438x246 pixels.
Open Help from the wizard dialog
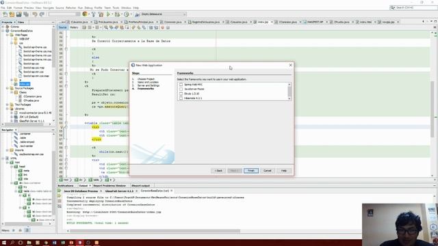[x=284, y=170]
